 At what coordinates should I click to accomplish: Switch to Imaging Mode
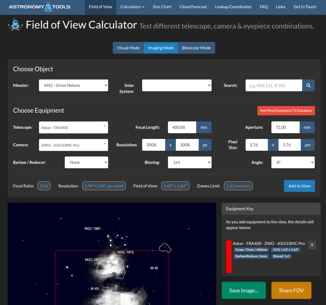coord(161,48)
